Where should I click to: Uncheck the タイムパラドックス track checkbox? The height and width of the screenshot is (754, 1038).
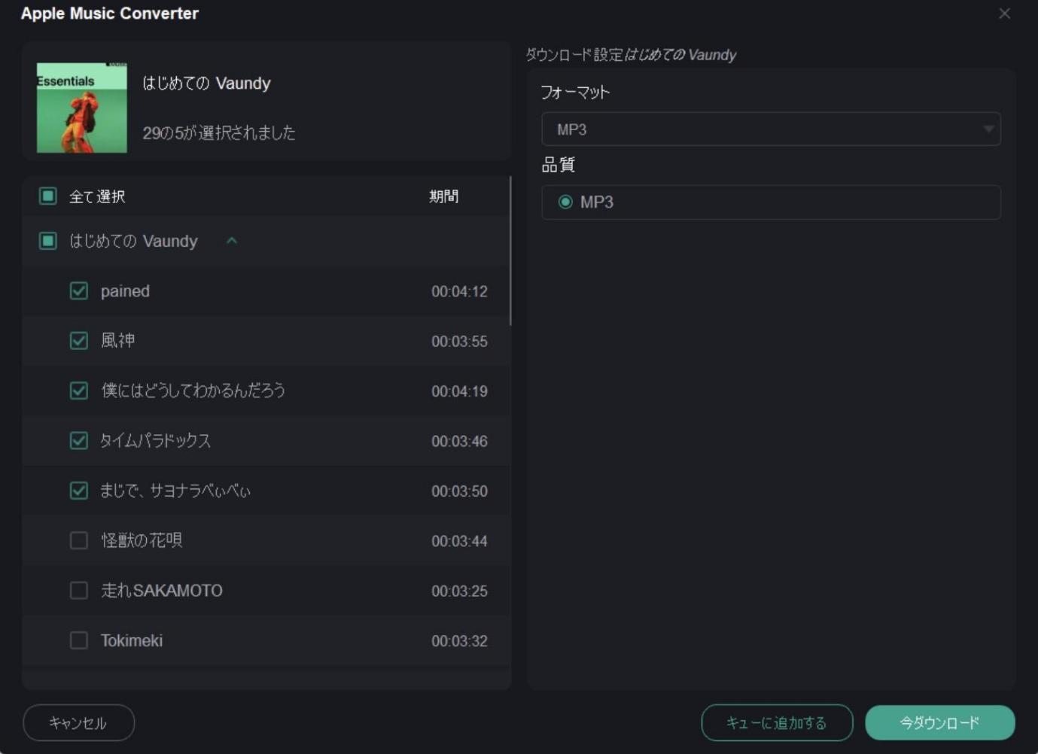[x=79, y=441]
